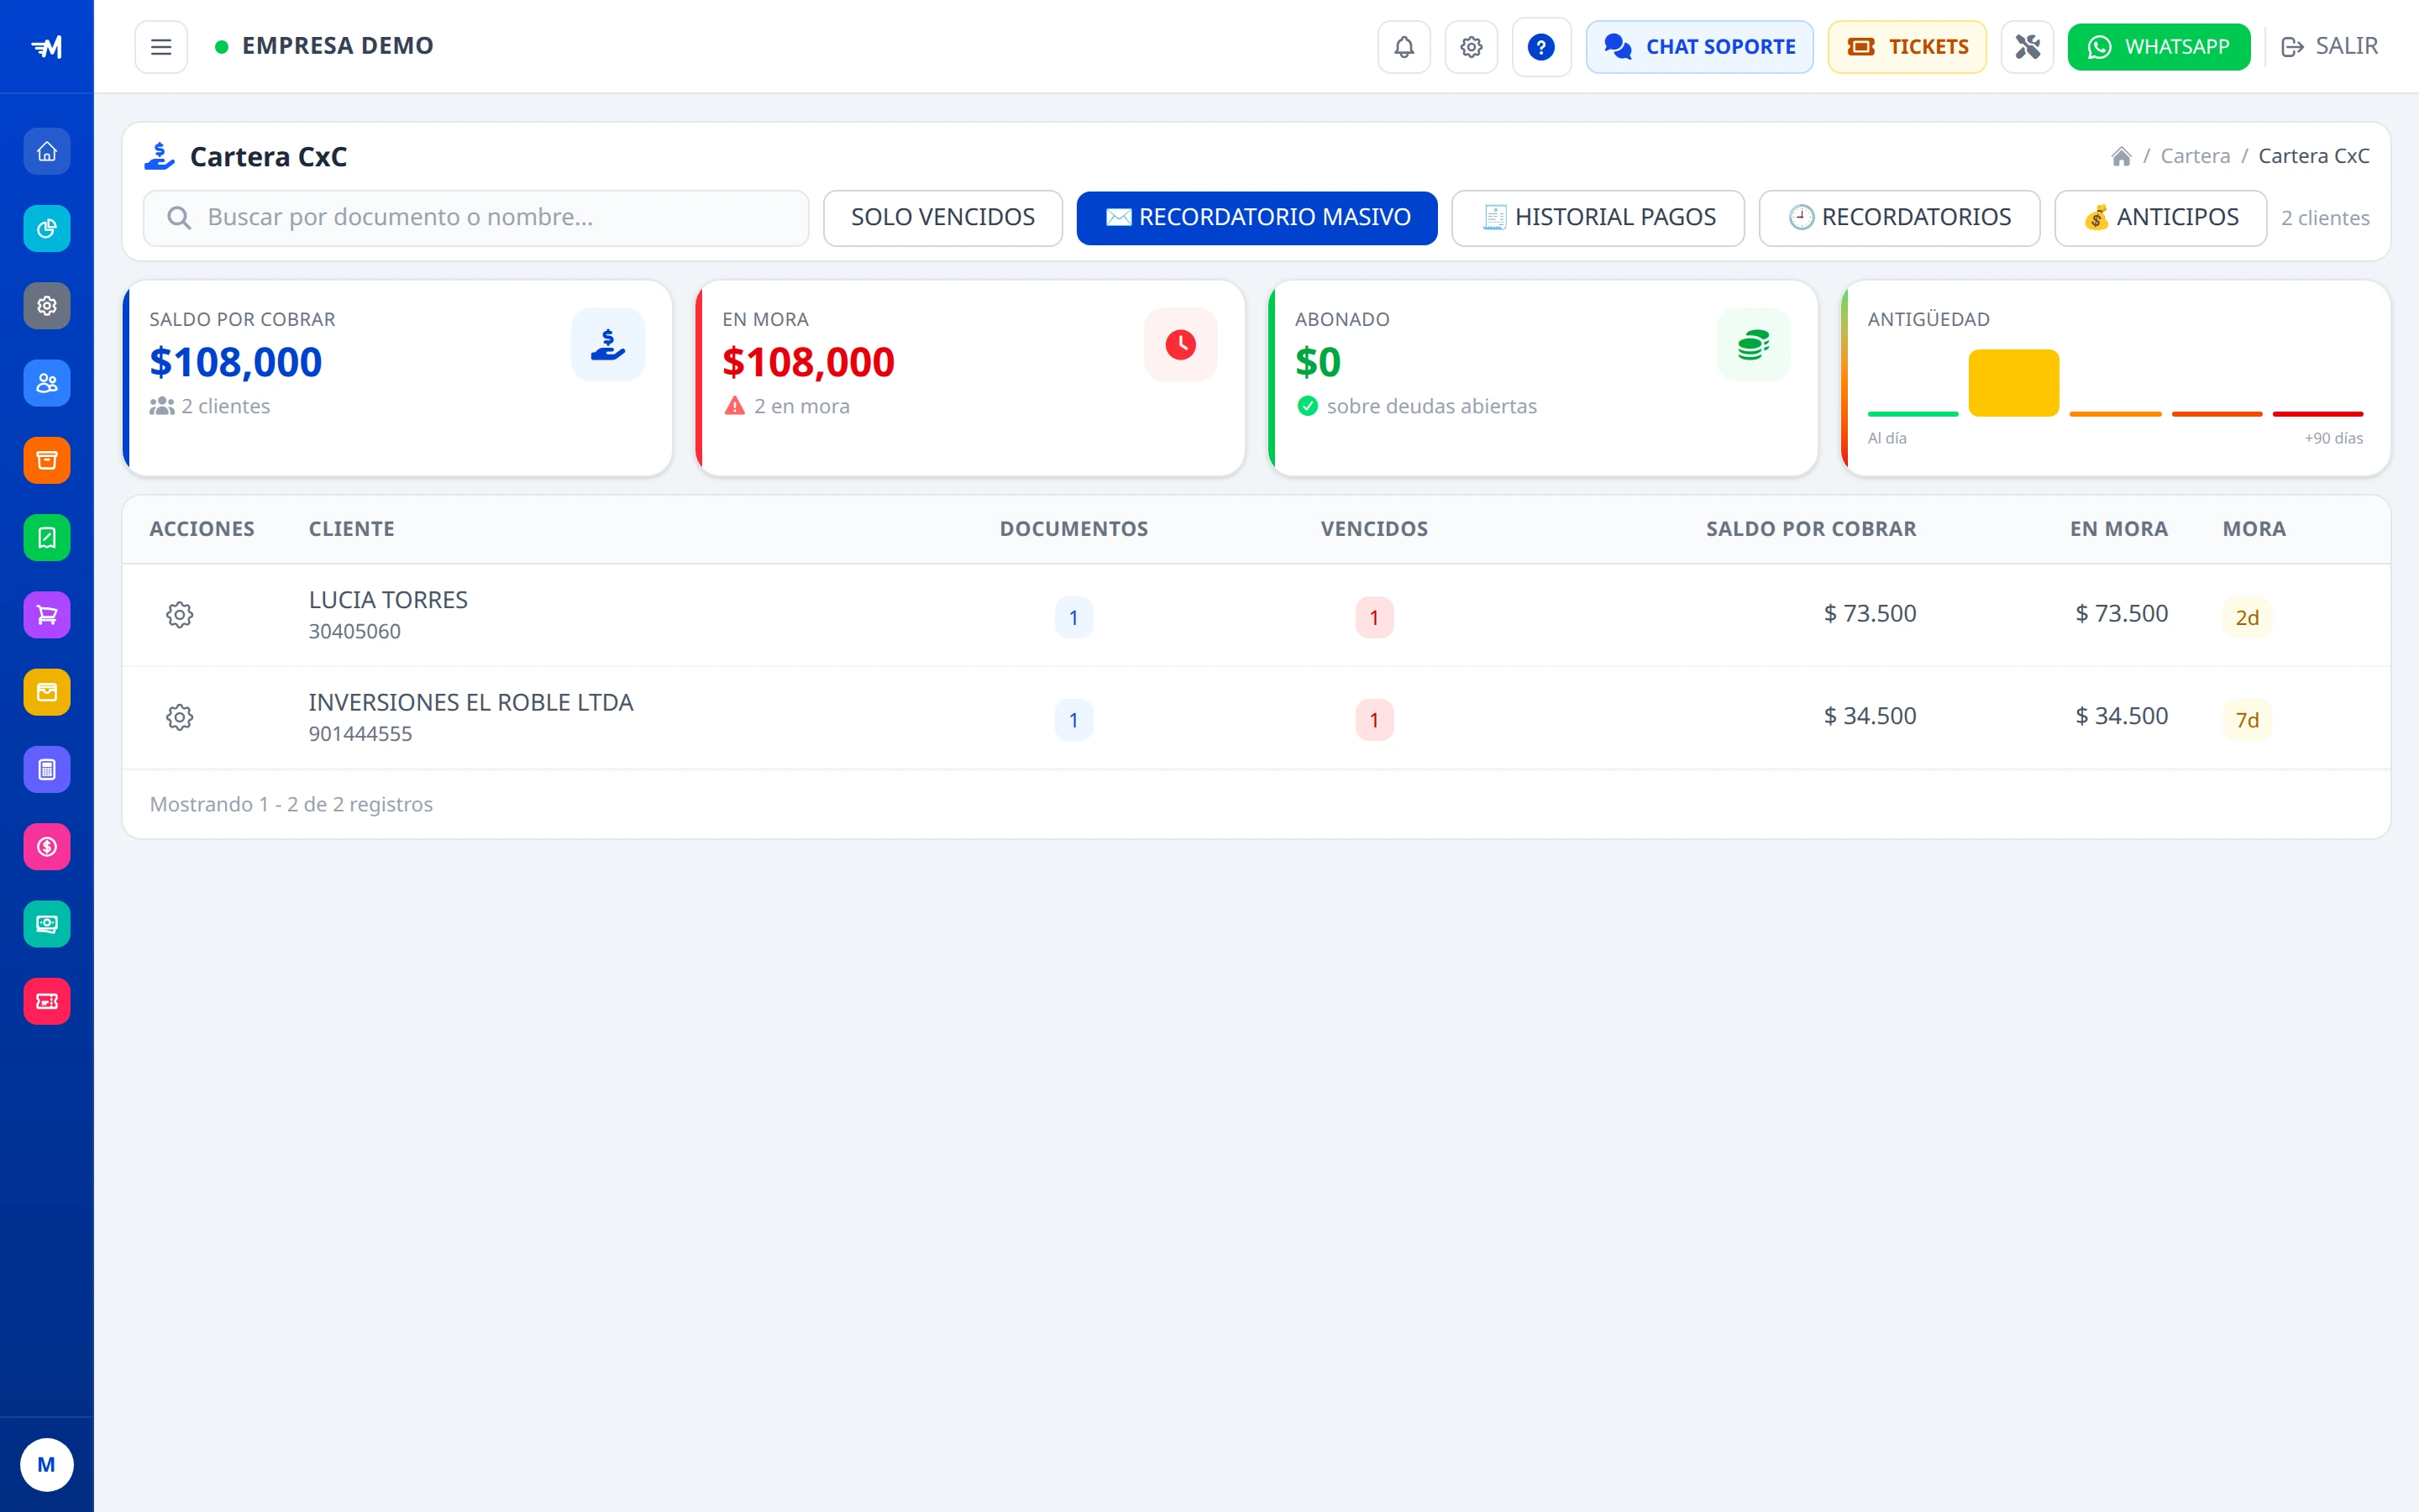Open the home icon in the sidebar
This screenshot has width=2419, height=1512.
tap(47, 152)
